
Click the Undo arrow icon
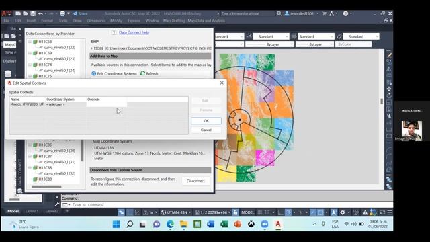point(40,13)
